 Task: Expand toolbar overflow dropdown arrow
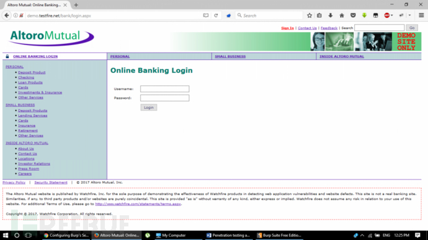coord(410,15)
